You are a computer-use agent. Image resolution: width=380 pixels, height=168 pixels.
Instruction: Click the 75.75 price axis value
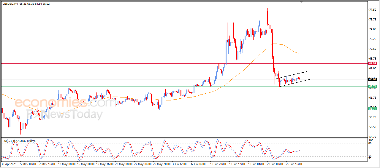(x=373, y=20)
